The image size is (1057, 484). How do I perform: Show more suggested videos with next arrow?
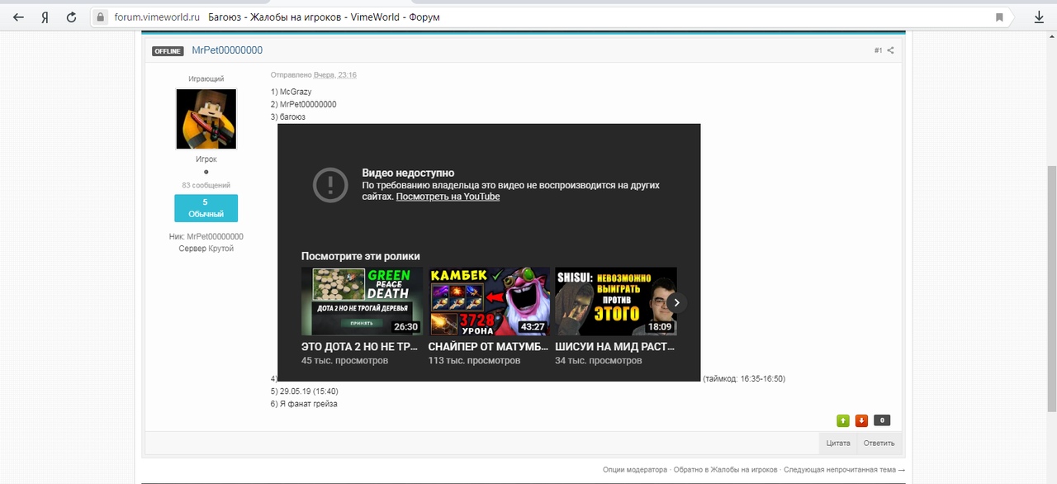(x=676, y=302)
